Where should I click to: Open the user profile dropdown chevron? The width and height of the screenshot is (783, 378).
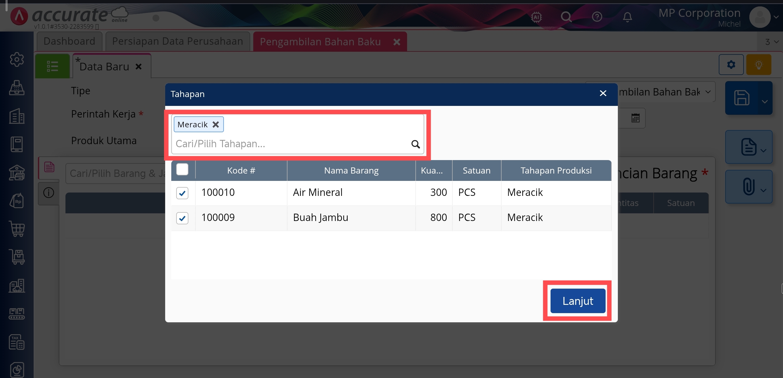(x=776, y=17)
